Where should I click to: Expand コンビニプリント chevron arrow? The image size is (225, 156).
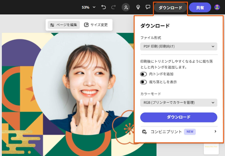click(215, 131)
